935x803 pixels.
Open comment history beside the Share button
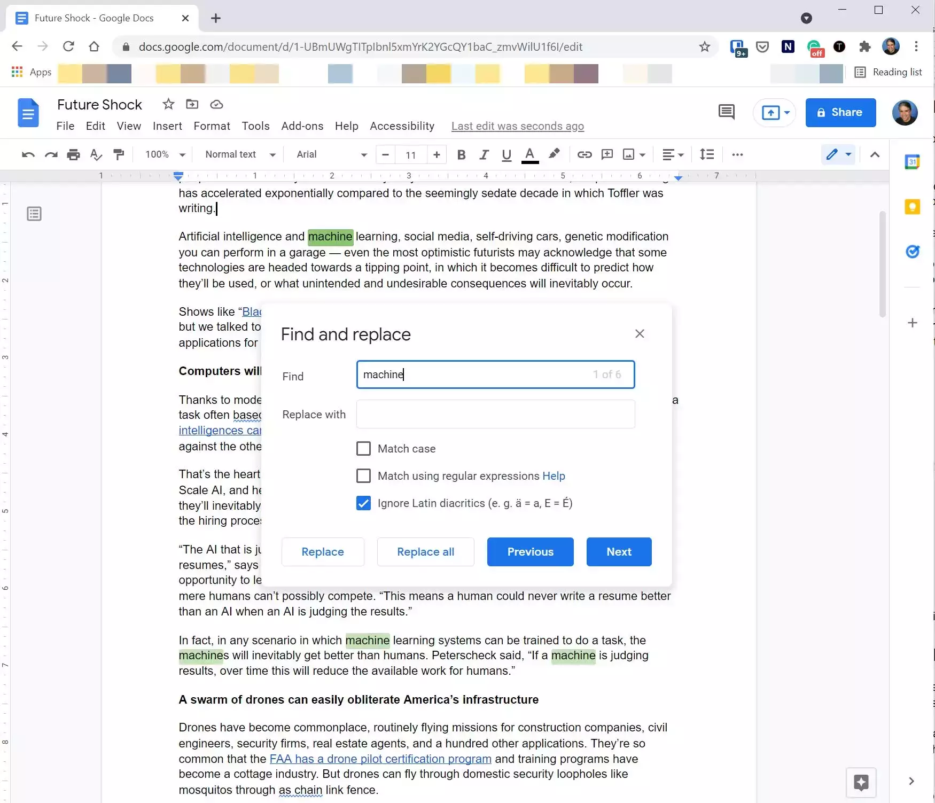pos(726,112)
